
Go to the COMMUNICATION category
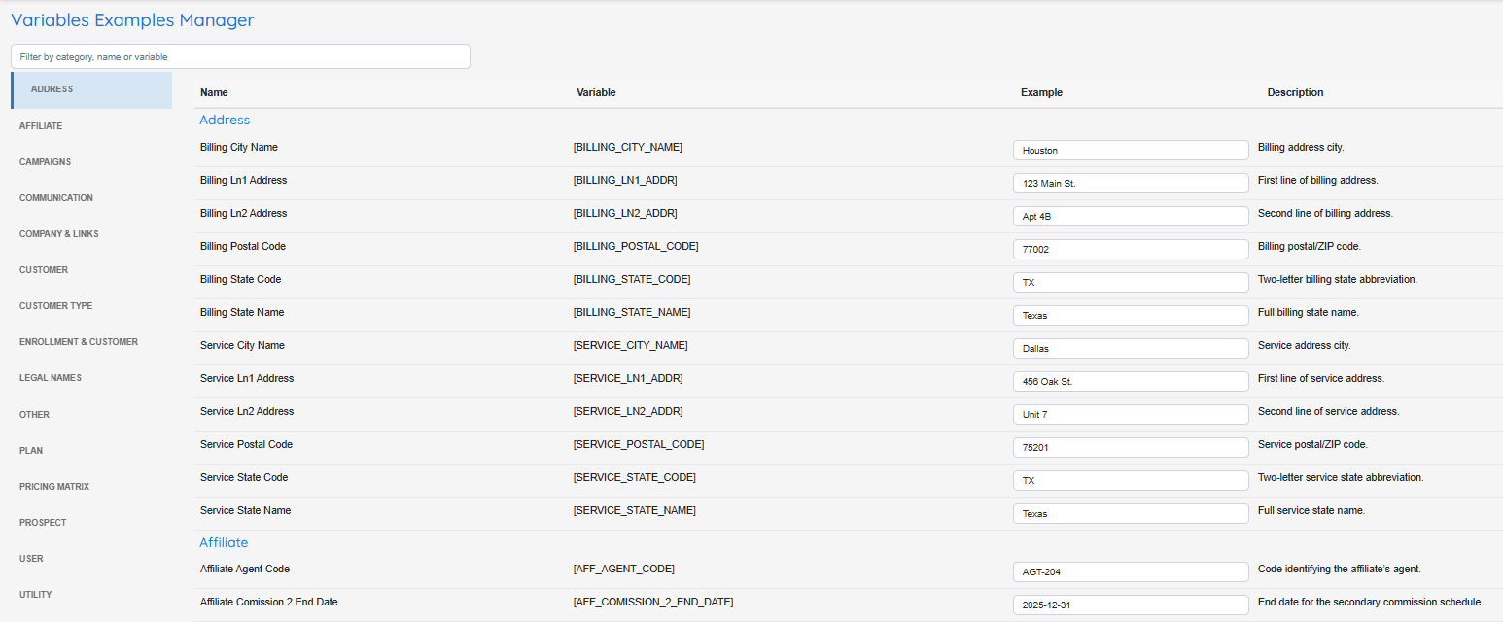pos(56,198)
